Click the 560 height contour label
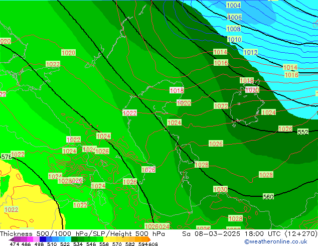 pos(268,197)
